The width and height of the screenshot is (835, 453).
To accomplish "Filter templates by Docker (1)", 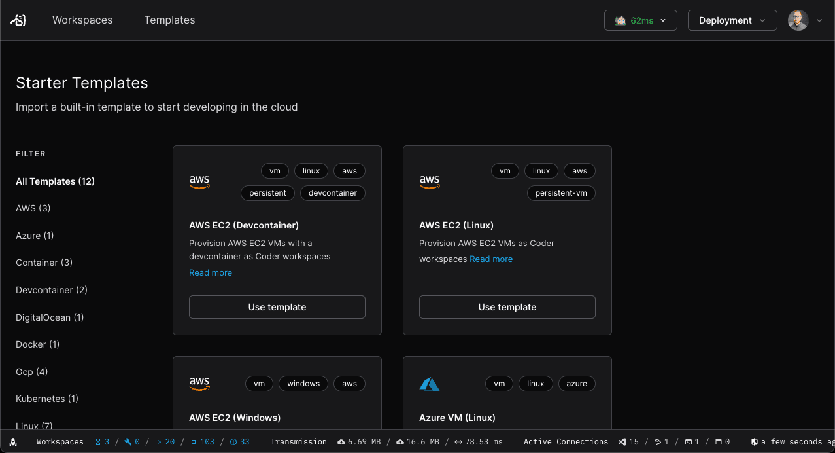I will (x=38, y=344).
